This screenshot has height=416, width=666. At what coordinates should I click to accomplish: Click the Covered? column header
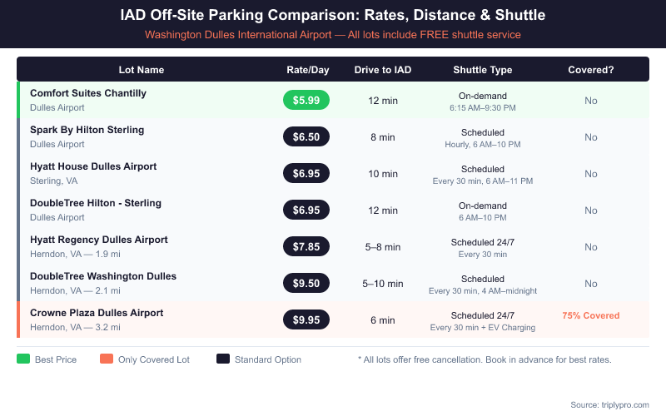click(591, 70)
